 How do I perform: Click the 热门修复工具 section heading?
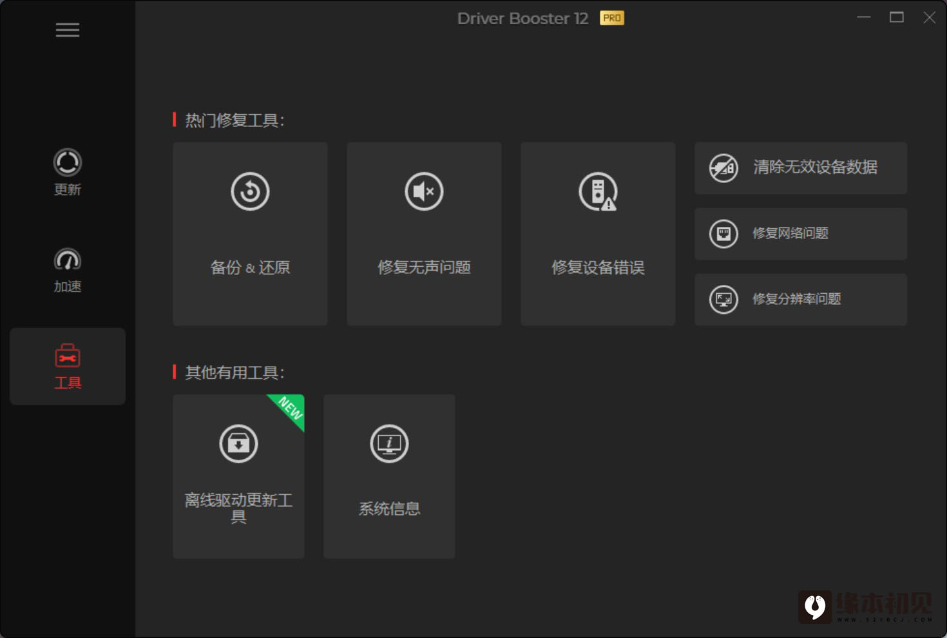click(235, 121)
